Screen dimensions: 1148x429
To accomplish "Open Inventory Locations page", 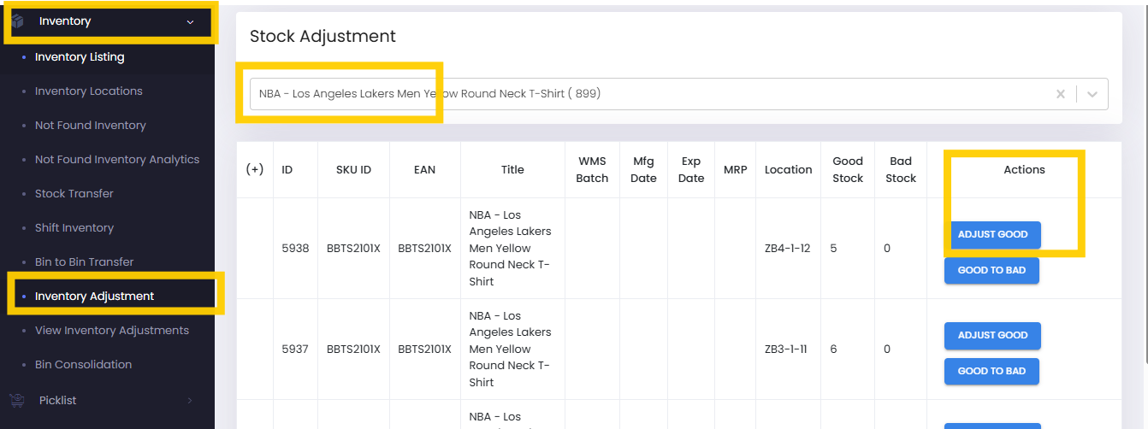I will (89, 91).
